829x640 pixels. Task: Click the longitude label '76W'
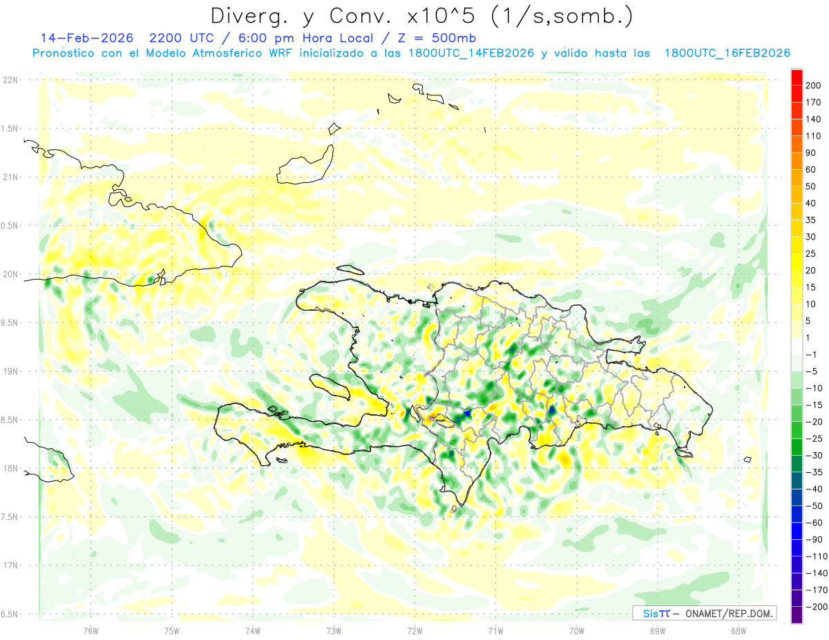[x=90, y=630]
